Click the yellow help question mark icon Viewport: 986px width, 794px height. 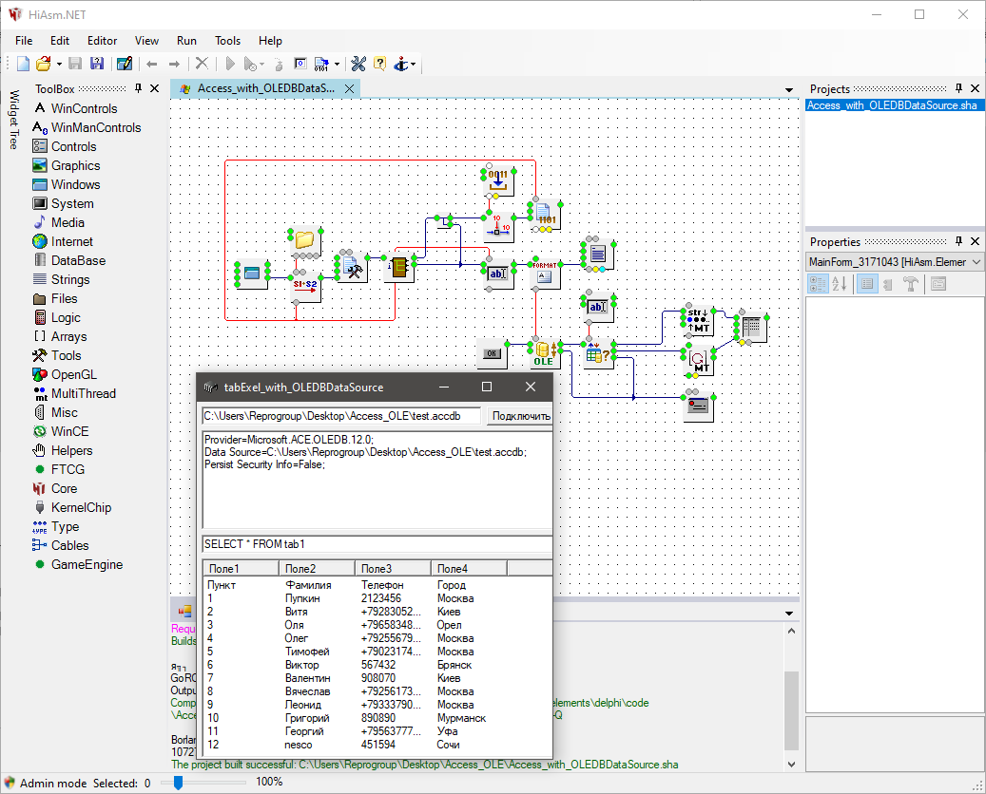click(379, 64)
